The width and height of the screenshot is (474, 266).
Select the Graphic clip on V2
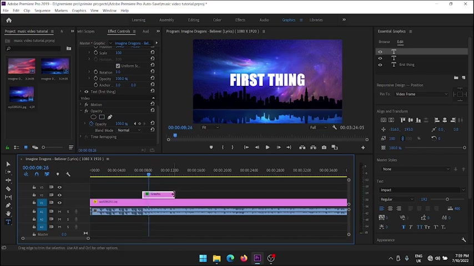pyautogui.click(x=158, y=194)
